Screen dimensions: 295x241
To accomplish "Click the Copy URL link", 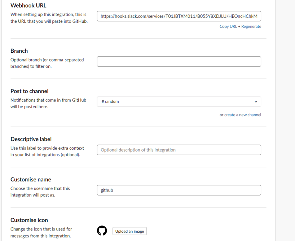I will point(228,26).
